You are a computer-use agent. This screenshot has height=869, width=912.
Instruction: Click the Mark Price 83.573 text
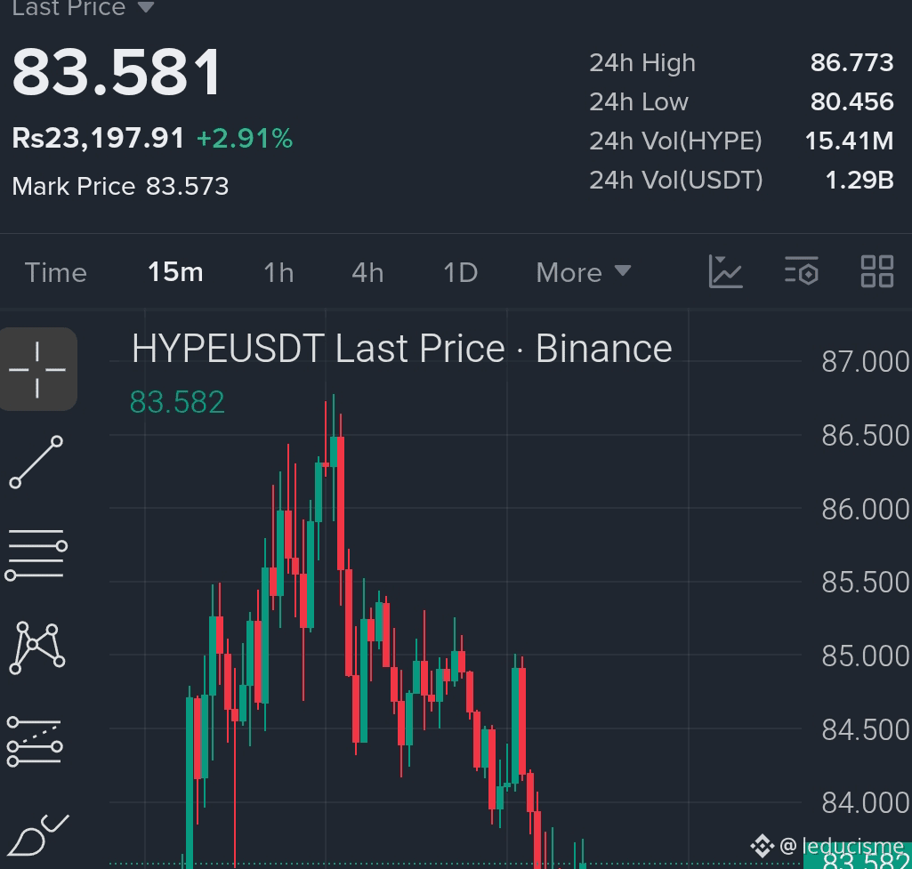(x=120, y=187)
